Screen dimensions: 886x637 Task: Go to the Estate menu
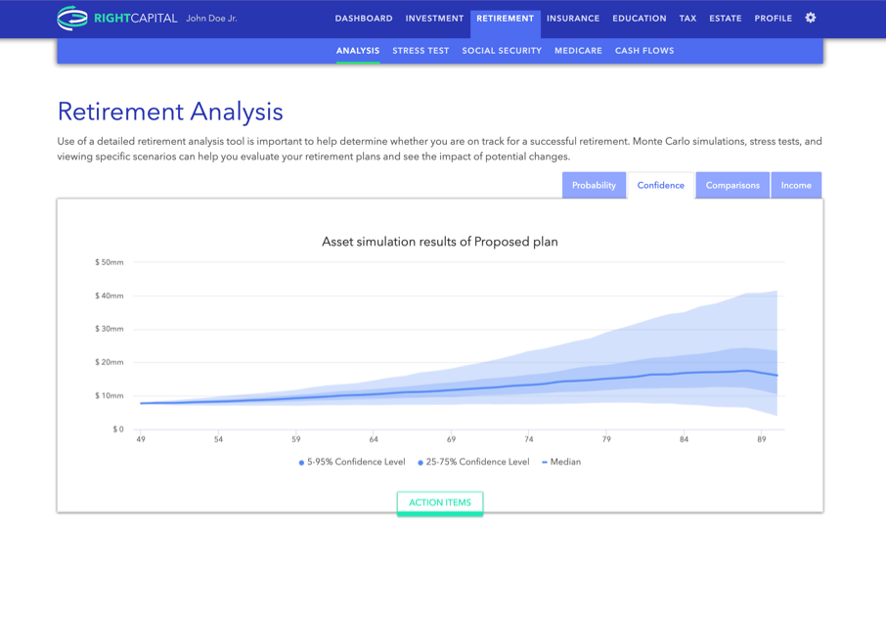pyautogui.click(x=725, y=18)
